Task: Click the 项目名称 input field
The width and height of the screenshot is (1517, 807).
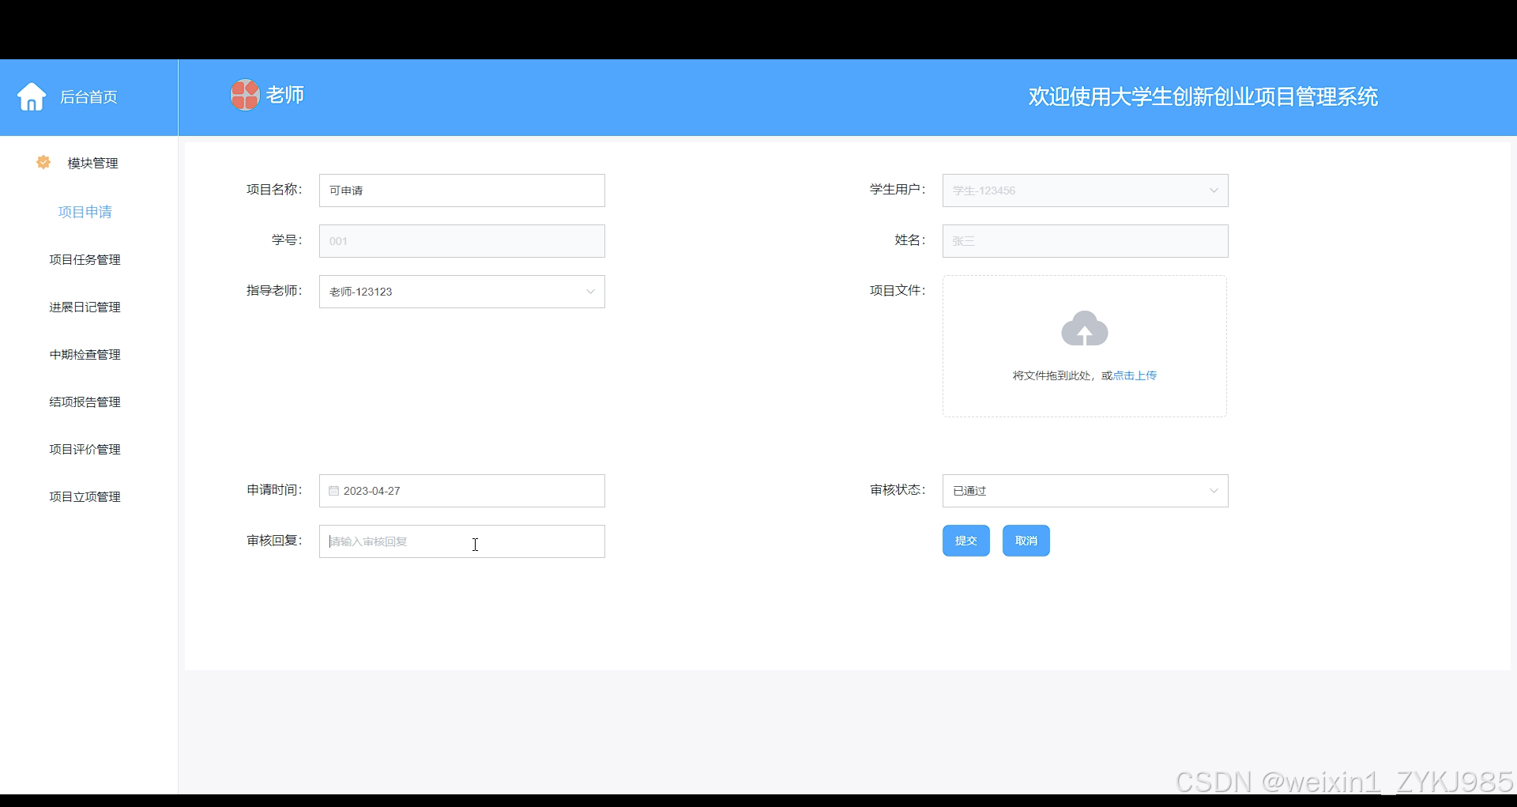Action: [462, 190]
